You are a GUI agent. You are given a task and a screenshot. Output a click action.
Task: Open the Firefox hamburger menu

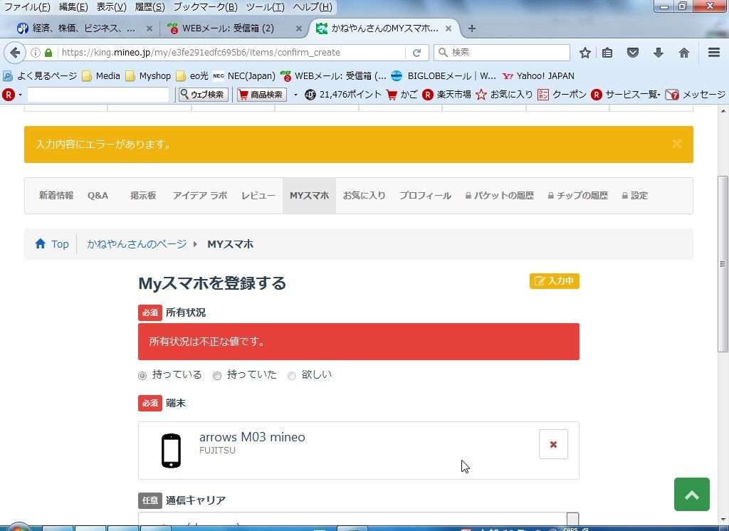pos(713,53)
